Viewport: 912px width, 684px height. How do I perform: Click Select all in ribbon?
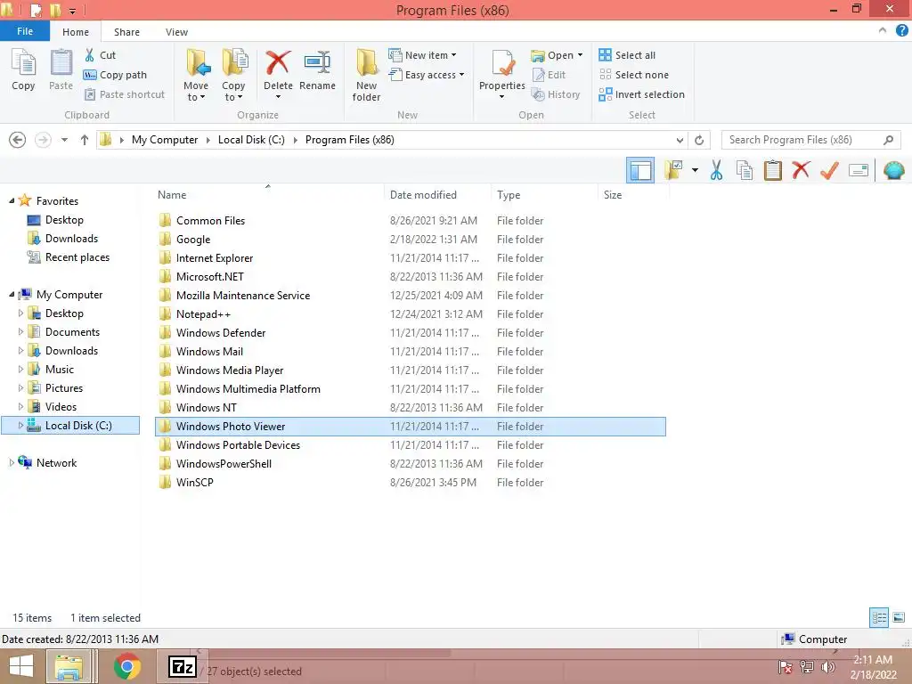627,55
